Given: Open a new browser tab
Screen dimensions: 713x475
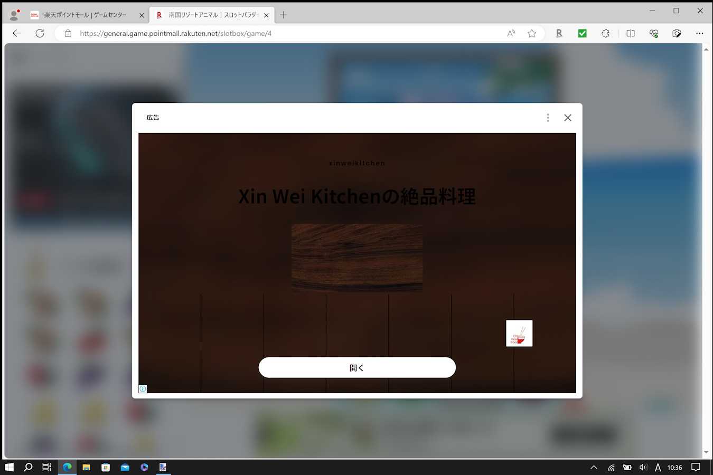Looking at the screenshot, I should click(284, 15).
